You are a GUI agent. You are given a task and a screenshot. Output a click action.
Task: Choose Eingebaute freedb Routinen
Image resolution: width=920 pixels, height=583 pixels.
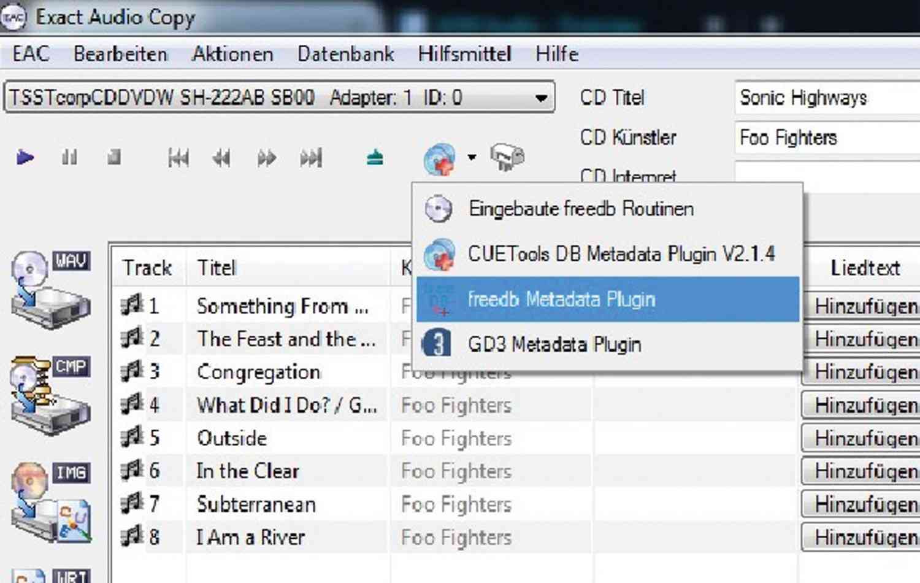tap(607, 209)
